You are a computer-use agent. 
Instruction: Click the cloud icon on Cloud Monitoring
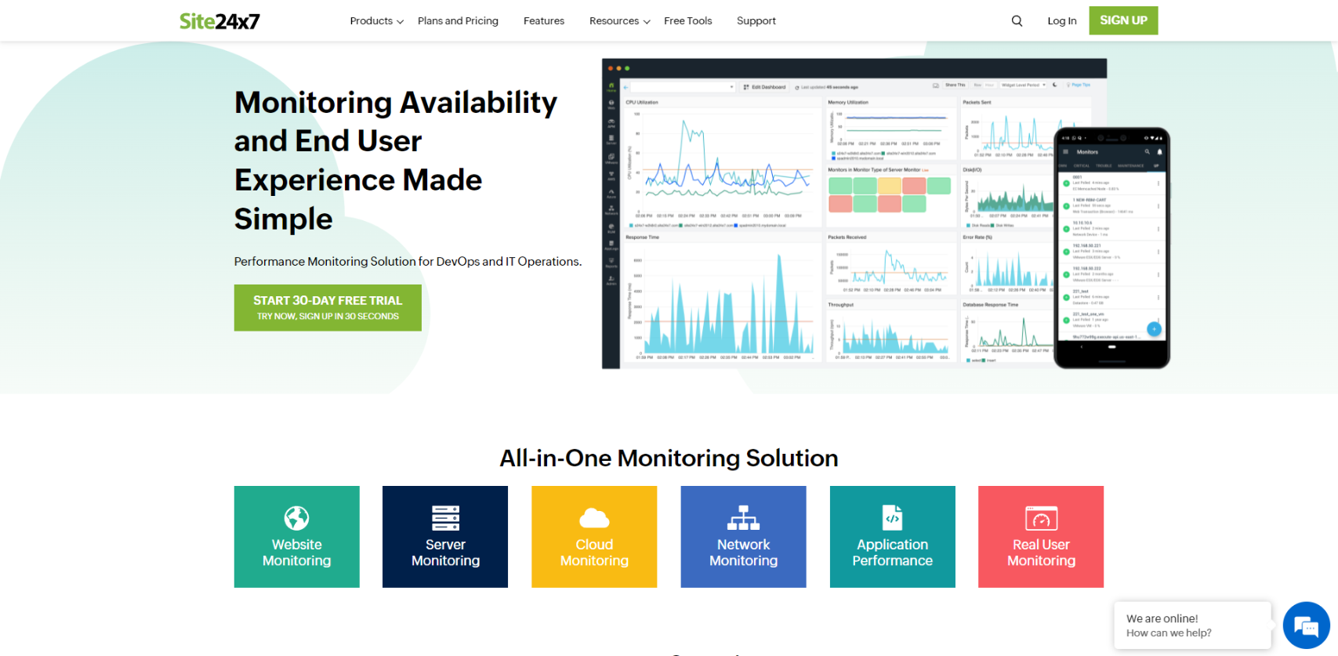coord(594,518)
